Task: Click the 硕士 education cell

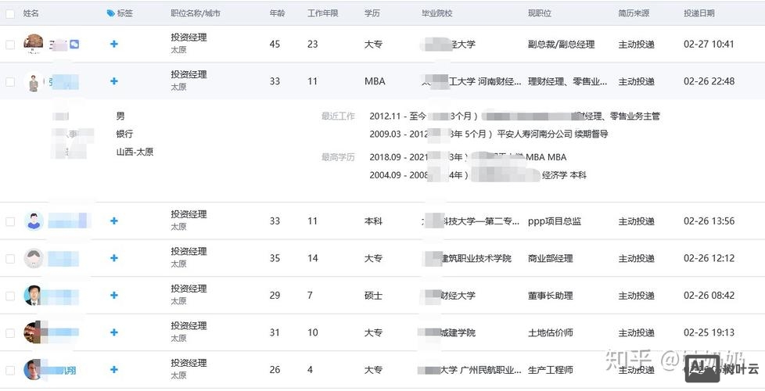Action: (x=373, y=296)
